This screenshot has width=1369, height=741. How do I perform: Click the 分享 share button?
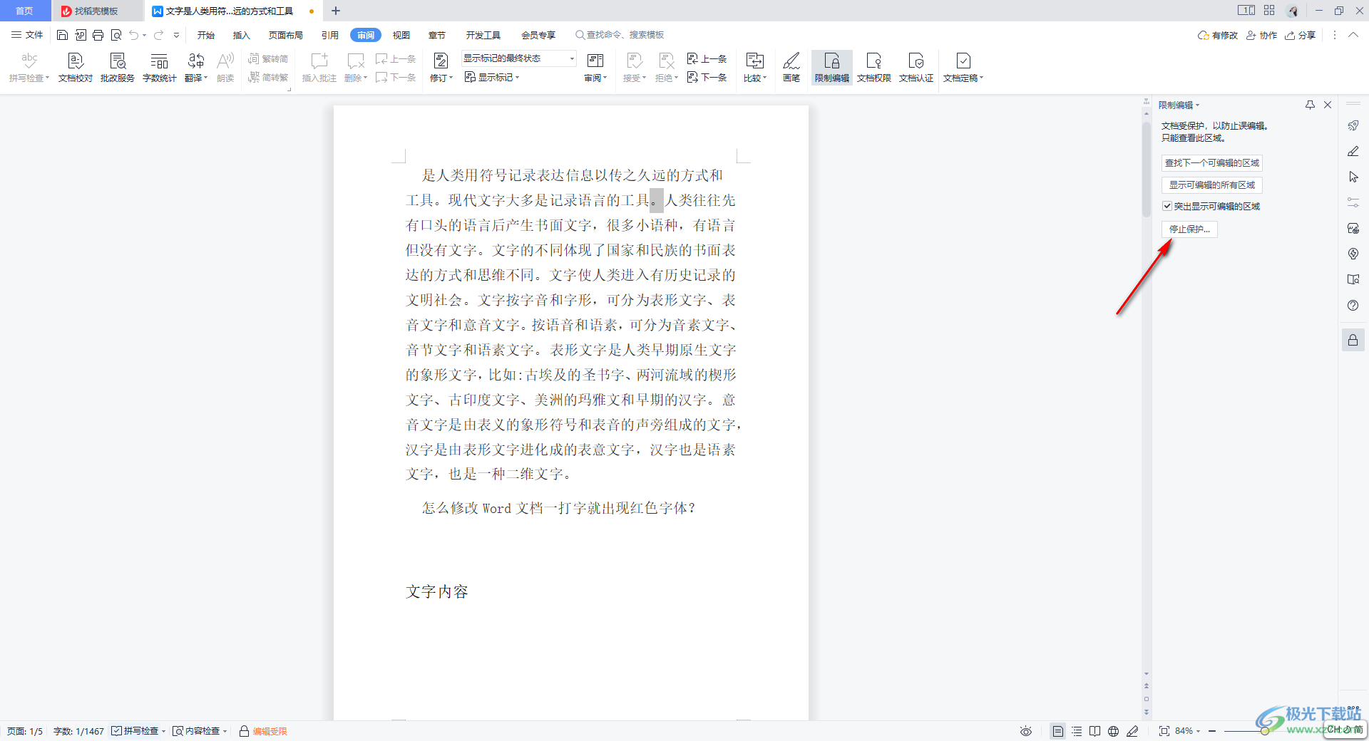click(x=1301, y=35)
